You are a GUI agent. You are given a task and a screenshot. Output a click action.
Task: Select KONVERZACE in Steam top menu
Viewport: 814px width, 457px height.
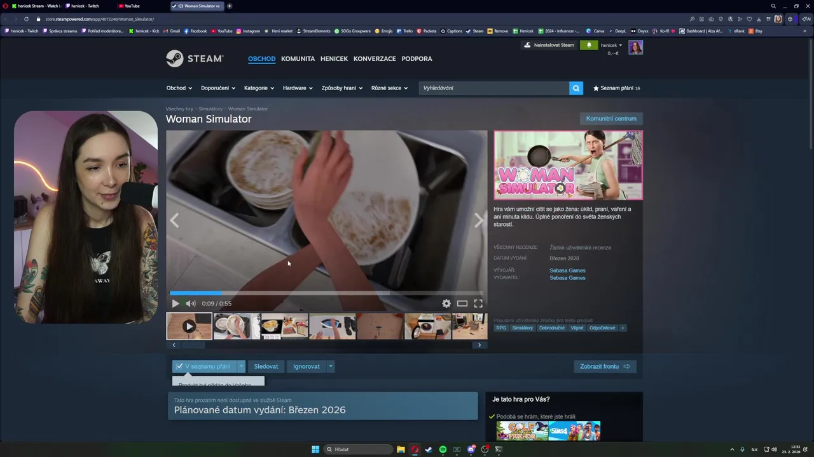point(375,58)
